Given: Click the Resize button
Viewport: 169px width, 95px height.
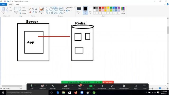Looking at the screenshot, I should tap(23, 10).
